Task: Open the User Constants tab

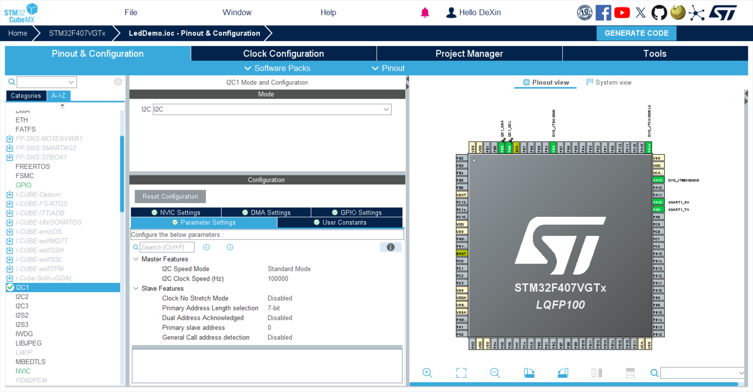Action: [340, 222]
